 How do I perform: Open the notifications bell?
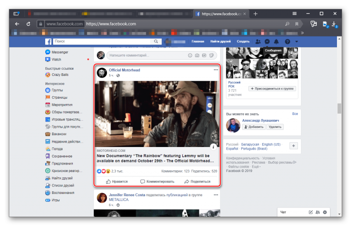[276, 41]
